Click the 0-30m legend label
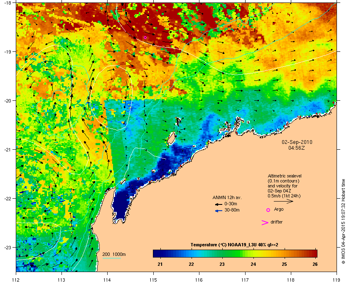The width and height of the screenshot is (349, 282). [x=231, y=204]
